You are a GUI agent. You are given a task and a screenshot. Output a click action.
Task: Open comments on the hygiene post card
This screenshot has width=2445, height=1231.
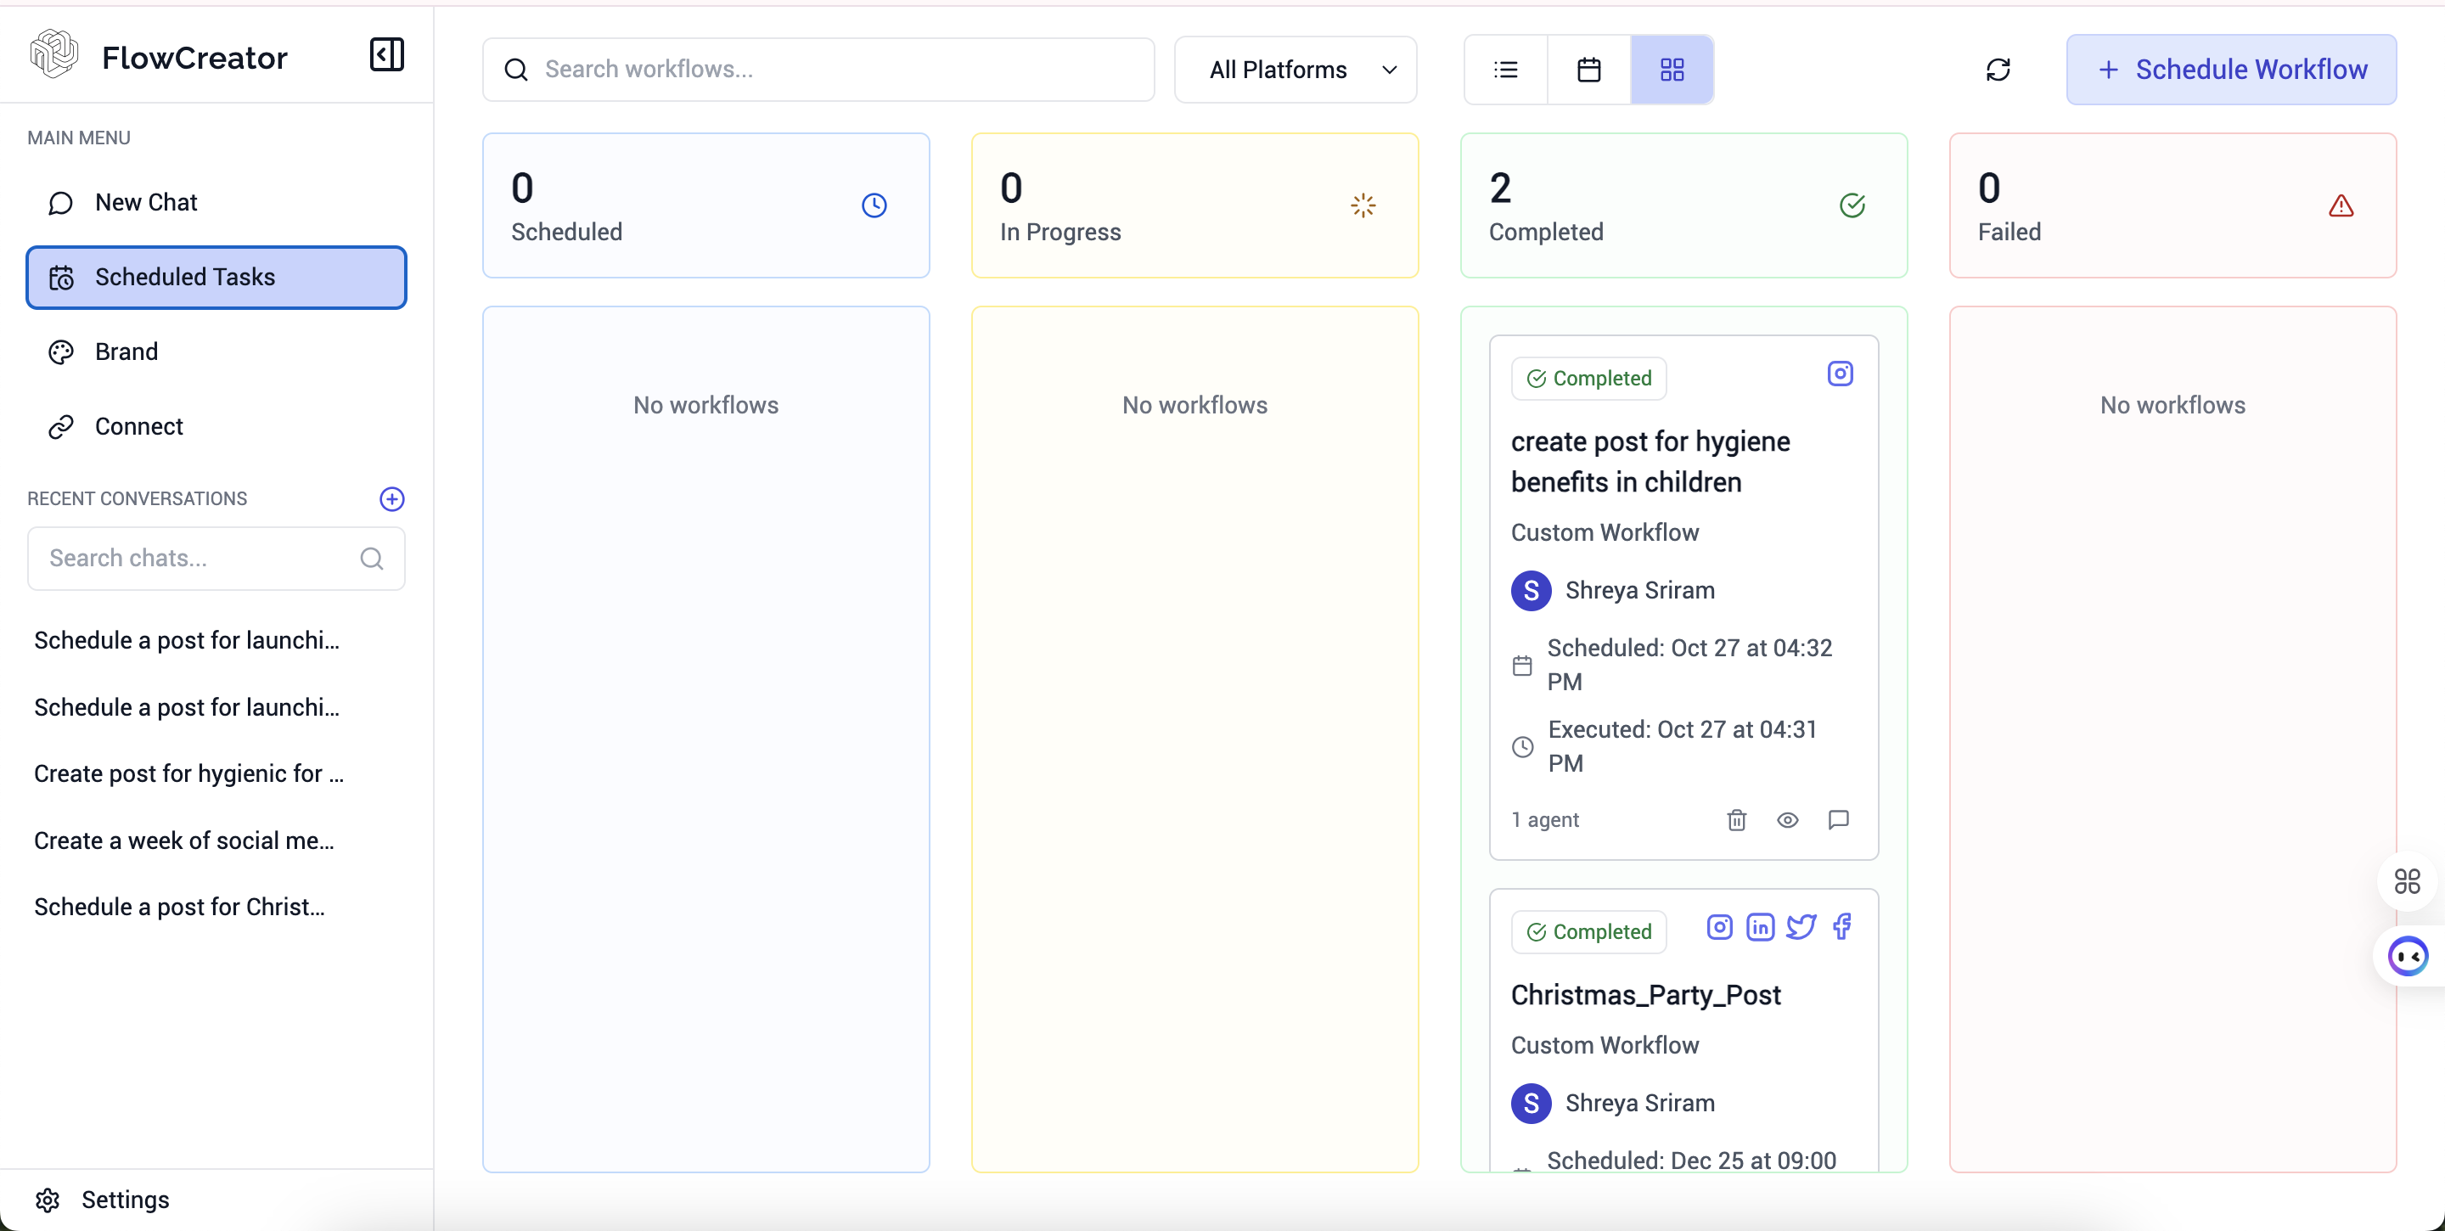[x=1839, y=819]
